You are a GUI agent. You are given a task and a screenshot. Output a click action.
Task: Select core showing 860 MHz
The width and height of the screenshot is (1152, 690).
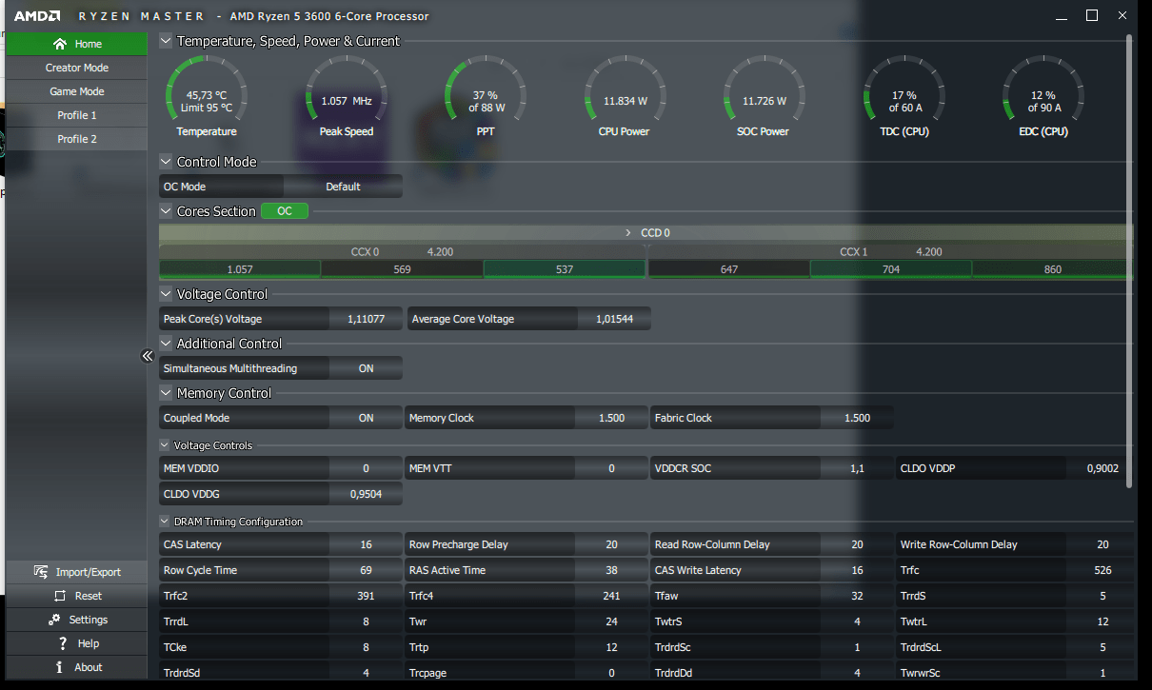pyautogui.click(x=1053, y=269)
